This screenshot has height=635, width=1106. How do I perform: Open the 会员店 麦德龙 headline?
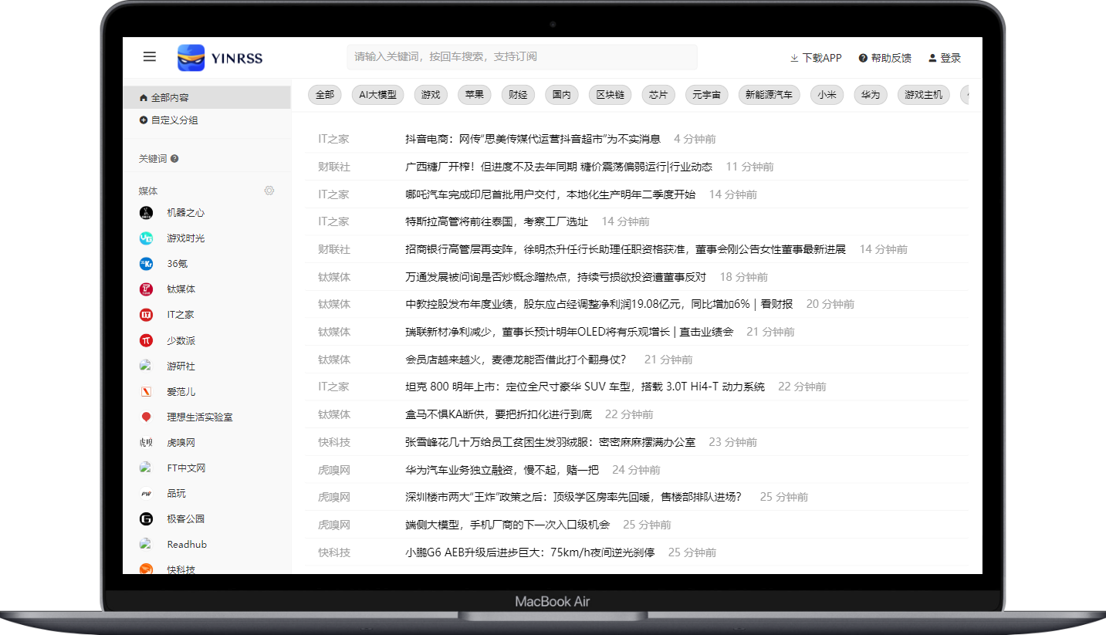click(516, 360)
